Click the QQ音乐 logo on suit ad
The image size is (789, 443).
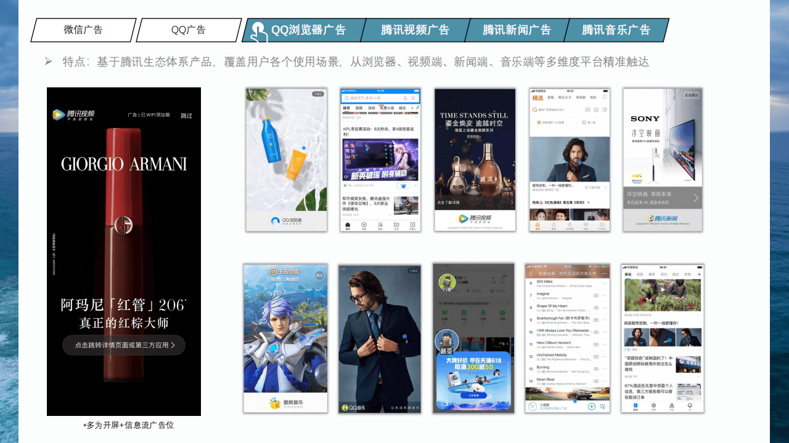[353, 408]
